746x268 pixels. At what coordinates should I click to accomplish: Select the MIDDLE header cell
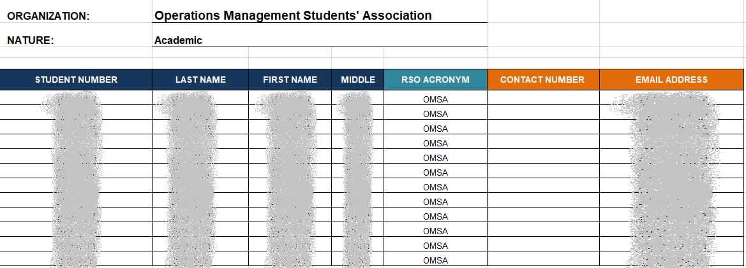358,80
